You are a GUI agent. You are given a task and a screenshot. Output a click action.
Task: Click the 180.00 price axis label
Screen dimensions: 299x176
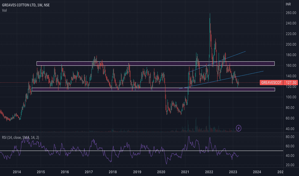pos(291,55)
